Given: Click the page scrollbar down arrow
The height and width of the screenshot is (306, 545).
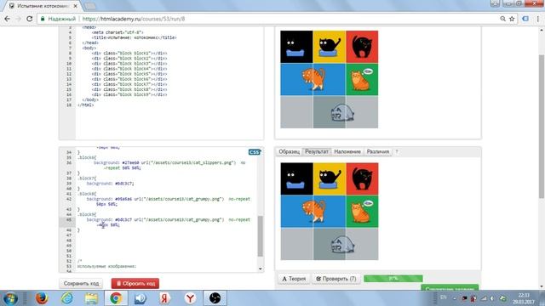Looking at the screenshot, I should [x=542, y=287].
